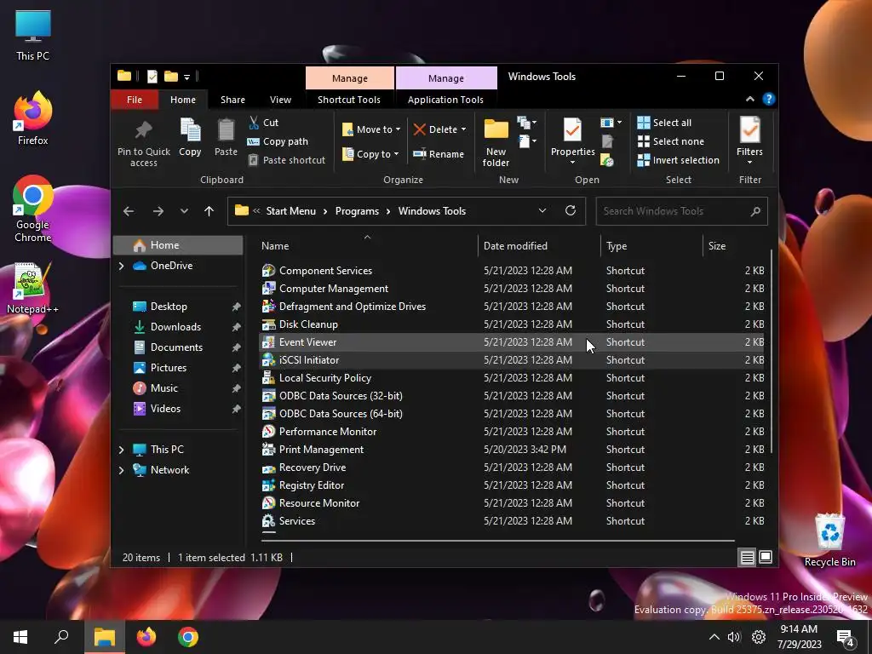Navigate back with the back arrow
The image size is (872, 654).
pyautogui.click(x=129, y=211)
